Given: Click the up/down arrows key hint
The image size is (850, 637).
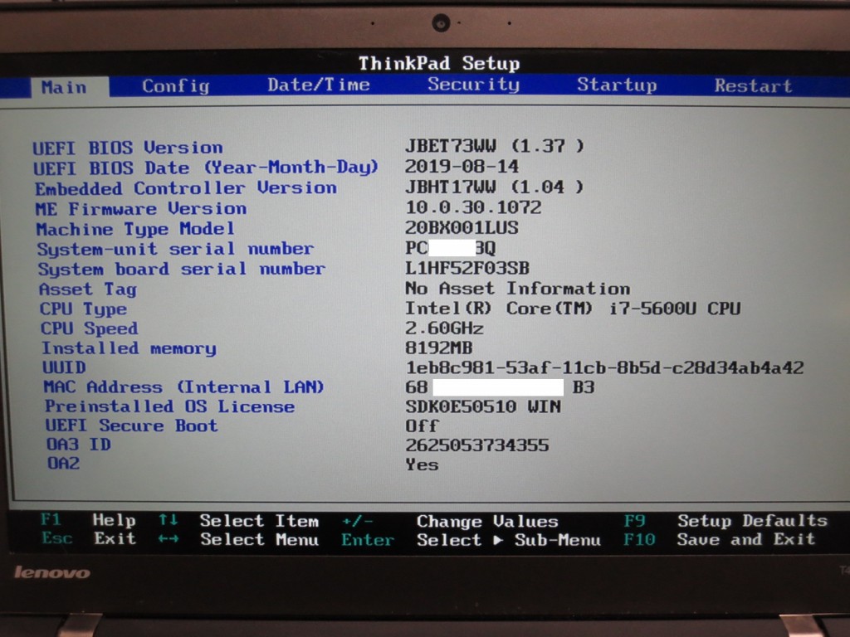Looking at the screenshot, I should pyautogui.click(x=168, y=520).
